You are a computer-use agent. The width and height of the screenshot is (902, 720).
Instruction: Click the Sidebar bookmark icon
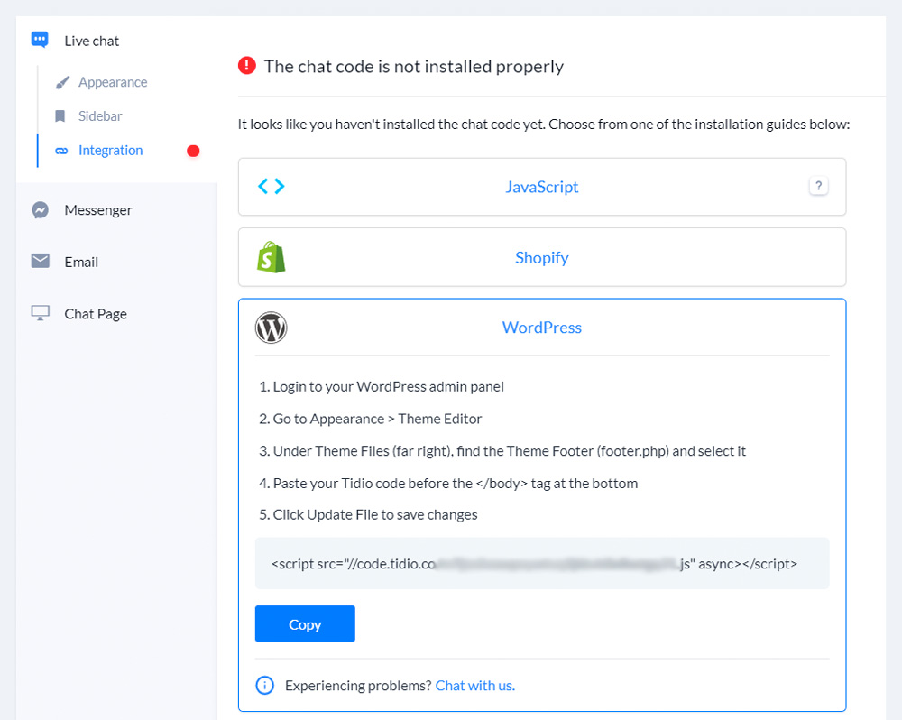(60, 116)
